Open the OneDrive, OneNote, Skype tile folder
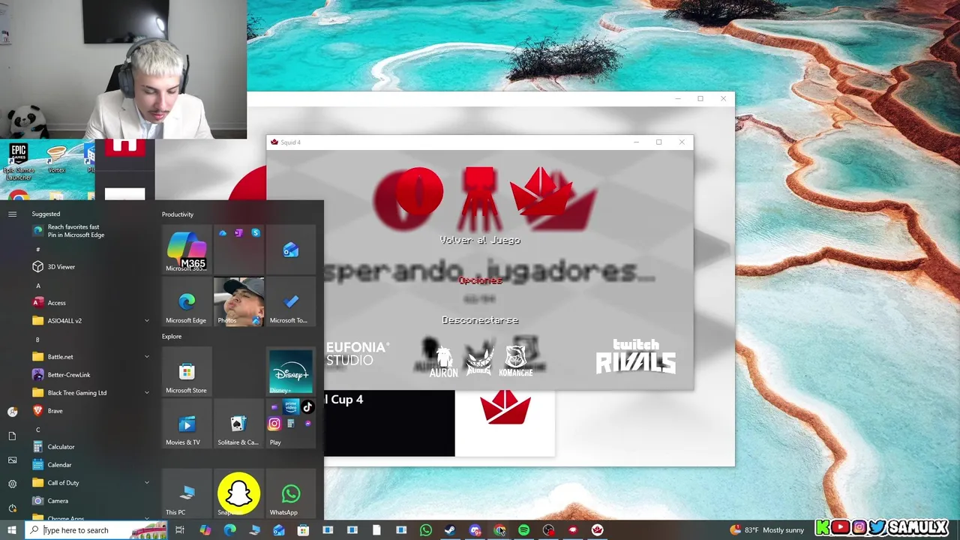Screen dimensions: 960x540 tap(238, 249)
